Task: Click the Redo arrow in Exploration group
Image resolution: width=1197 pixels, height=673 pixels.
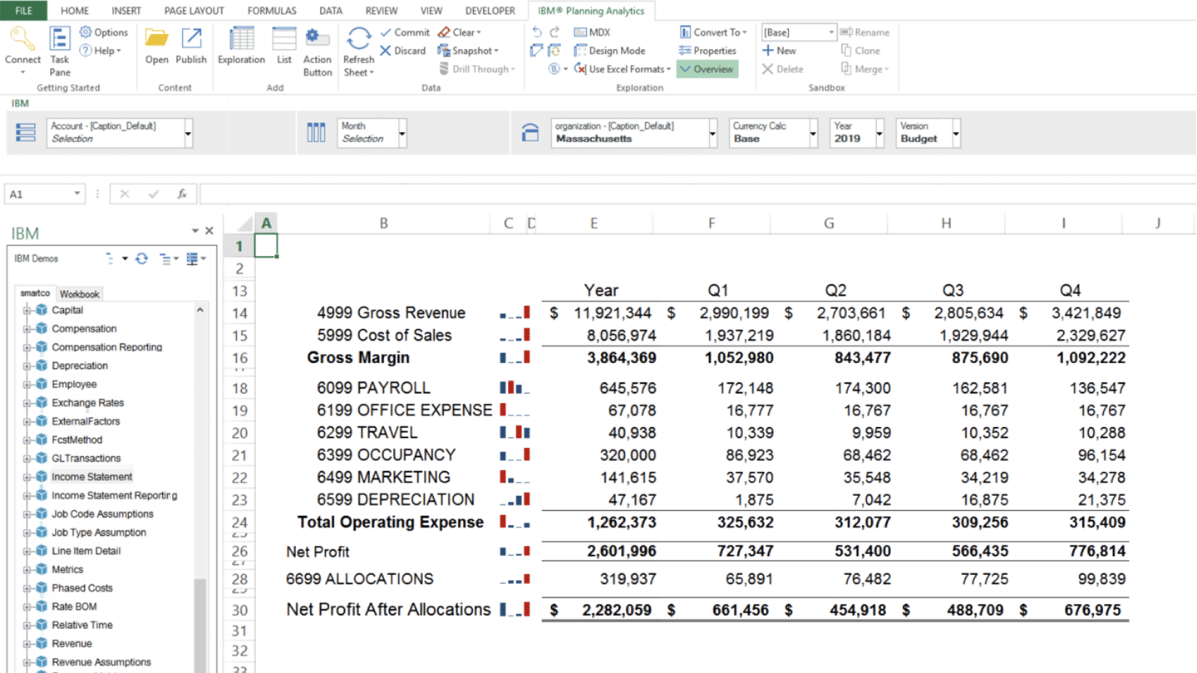Action: click(x=555, y=32)
